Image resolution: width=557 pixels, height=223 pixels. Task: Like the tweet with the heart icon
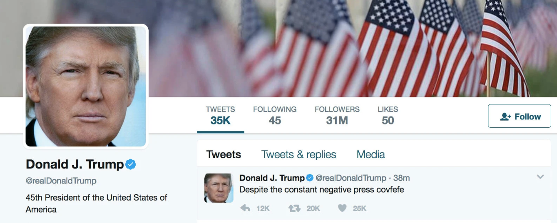point(342,208)
